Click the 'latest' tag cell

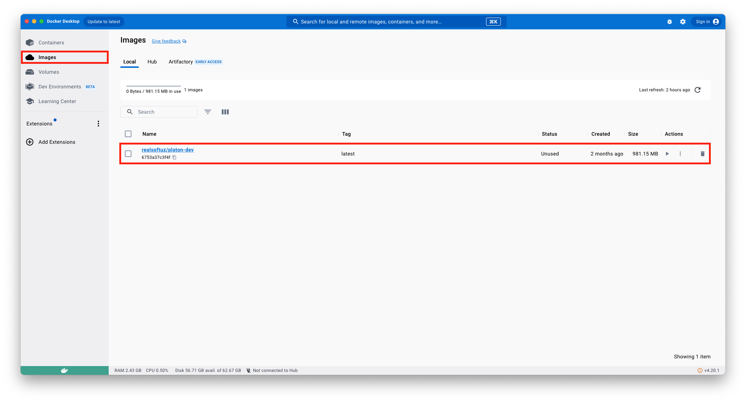348,154
